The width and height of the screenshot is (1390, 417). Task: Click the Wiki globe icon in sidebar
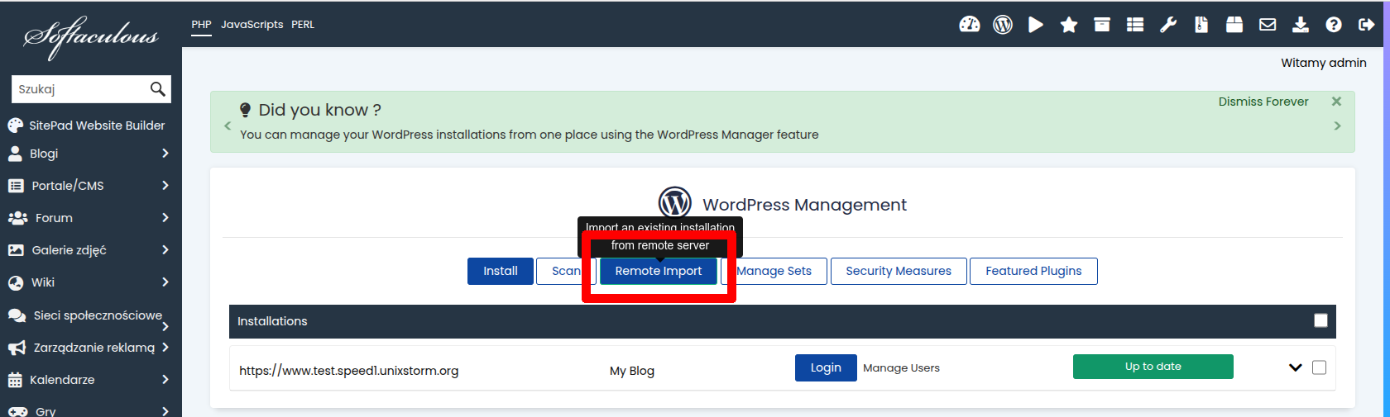[x=16, y=282]
